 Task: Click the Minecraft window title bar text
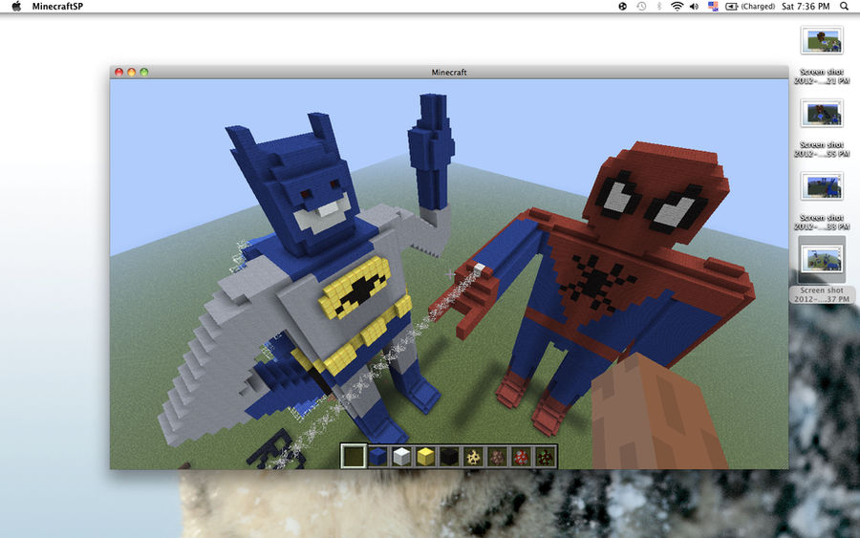click(449, 72)
